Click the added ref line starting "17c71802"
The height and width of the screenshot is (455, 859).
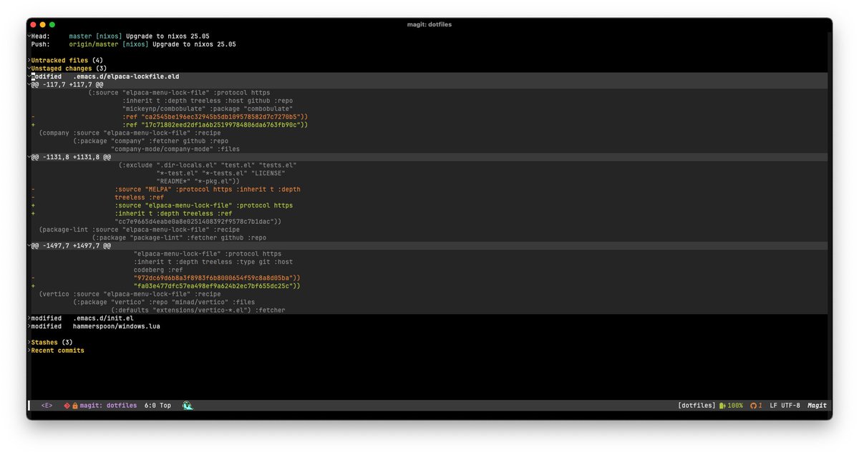[x=215, y=124]
